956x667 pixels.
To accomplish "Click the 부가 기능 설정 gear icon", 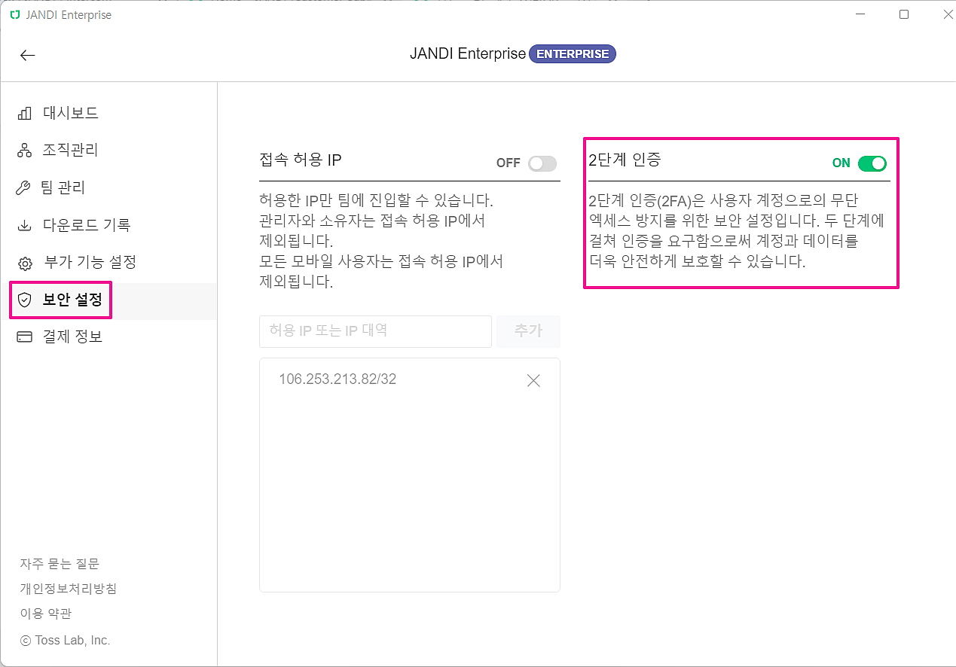I will tap(25, 263).
